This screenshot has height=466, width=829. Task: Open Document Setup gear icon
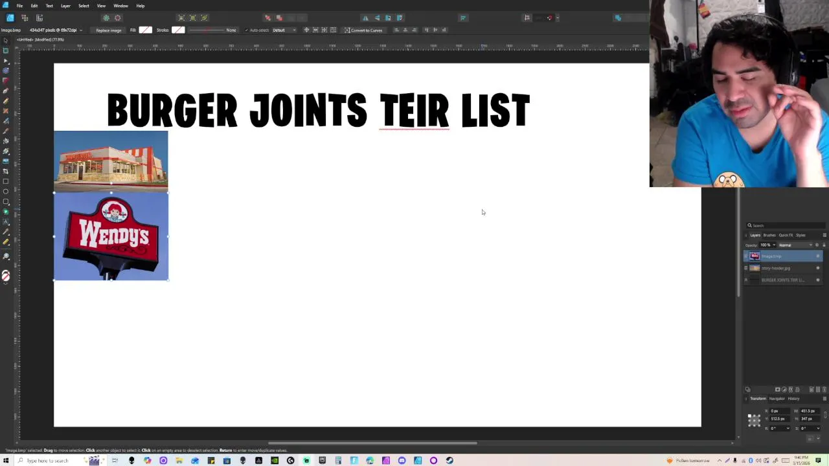[x=106, y=17]
